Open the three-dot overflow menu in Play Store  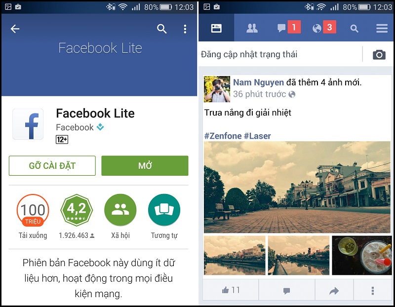point(185,29)
